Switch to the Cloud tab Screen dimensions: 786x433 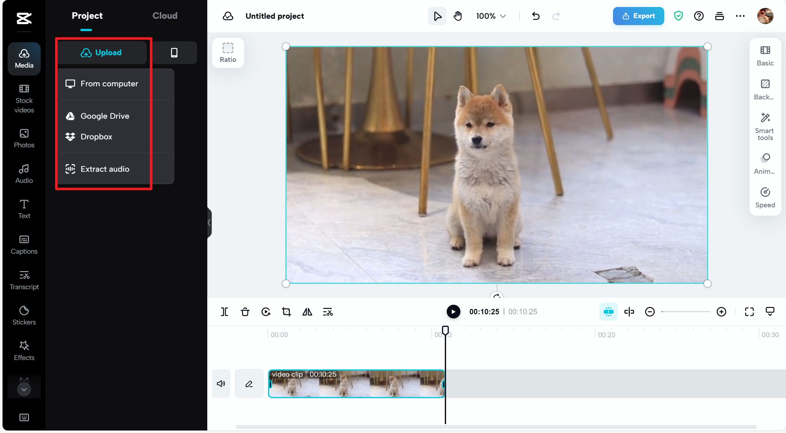point(164,16)
